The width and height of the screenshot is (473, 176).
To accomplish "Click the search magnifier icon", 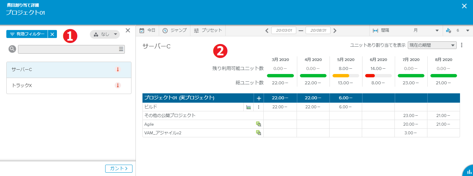I will click(x=12, y=49).
